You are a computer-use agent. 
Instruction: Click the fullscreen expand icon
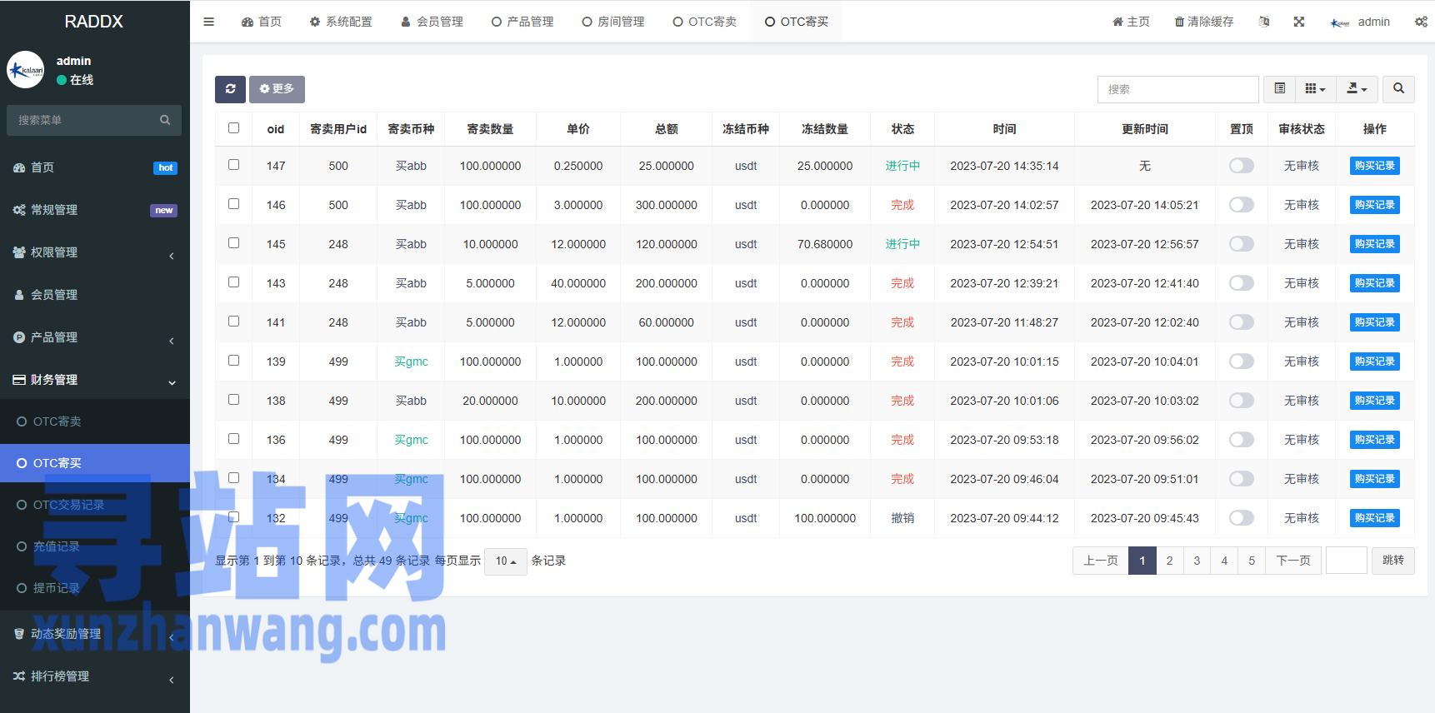[x=1298, y=22]
